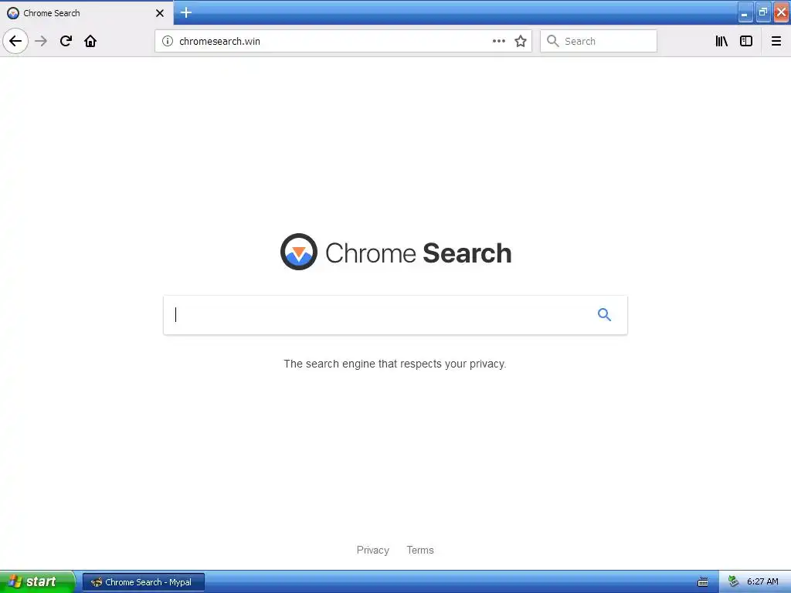
Task: Select Chrome Search - Mypal taskbar button
Action: 144,582
